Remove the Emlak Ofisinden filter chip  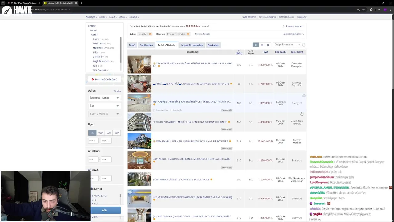click(188, 34)
